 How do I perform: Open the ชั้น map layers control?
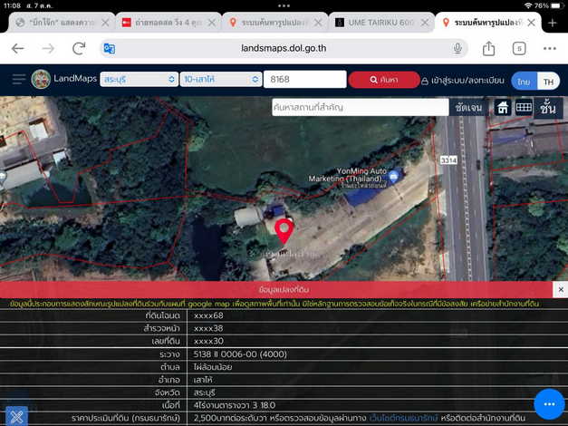click(548, 107)
